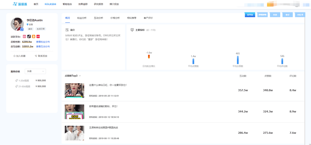Open the lipstick video thumbnail with OMG caption
Viewport: 311px width, 145px height.
pos(74,90)
